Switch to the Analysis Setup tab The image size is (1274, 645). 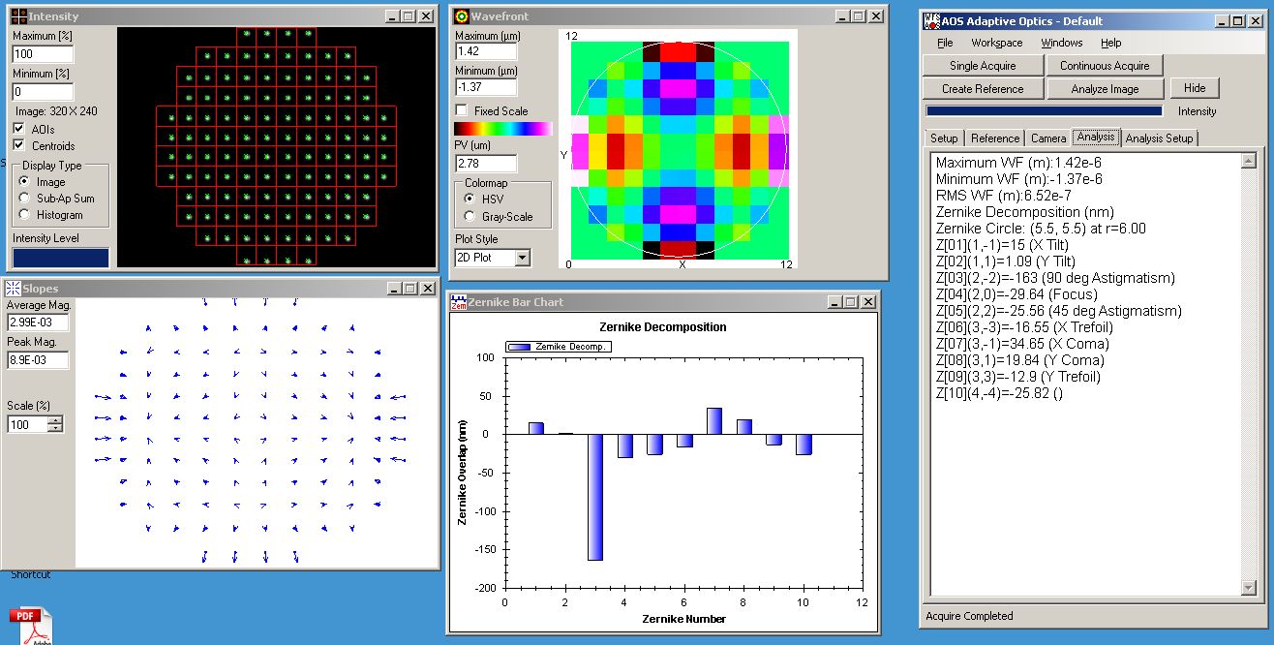point(1159,138)
